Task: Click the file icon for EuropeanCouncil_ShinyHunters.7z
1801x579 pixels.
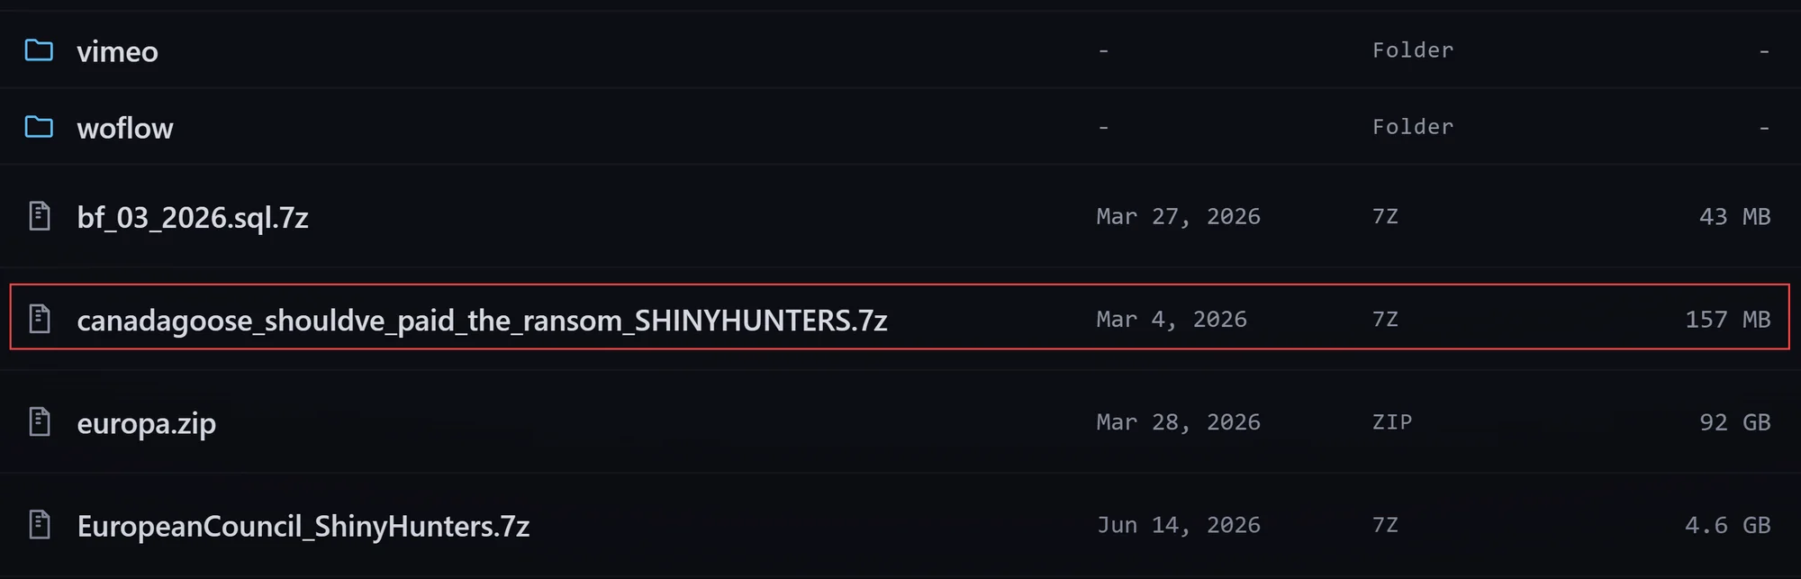Action: (40, 524)
